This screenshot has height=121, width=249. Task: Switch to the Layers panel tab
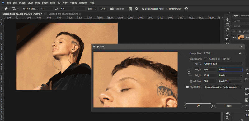point(236,16)
